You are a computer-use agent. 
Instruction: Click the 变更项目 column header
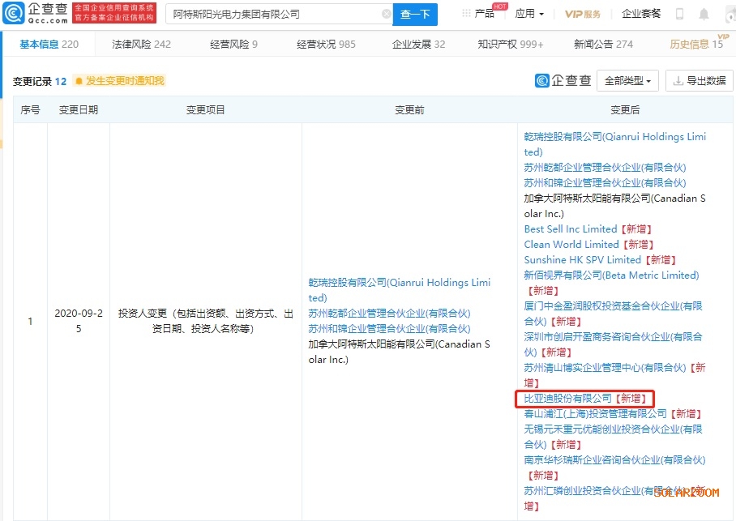pos(206,110)
